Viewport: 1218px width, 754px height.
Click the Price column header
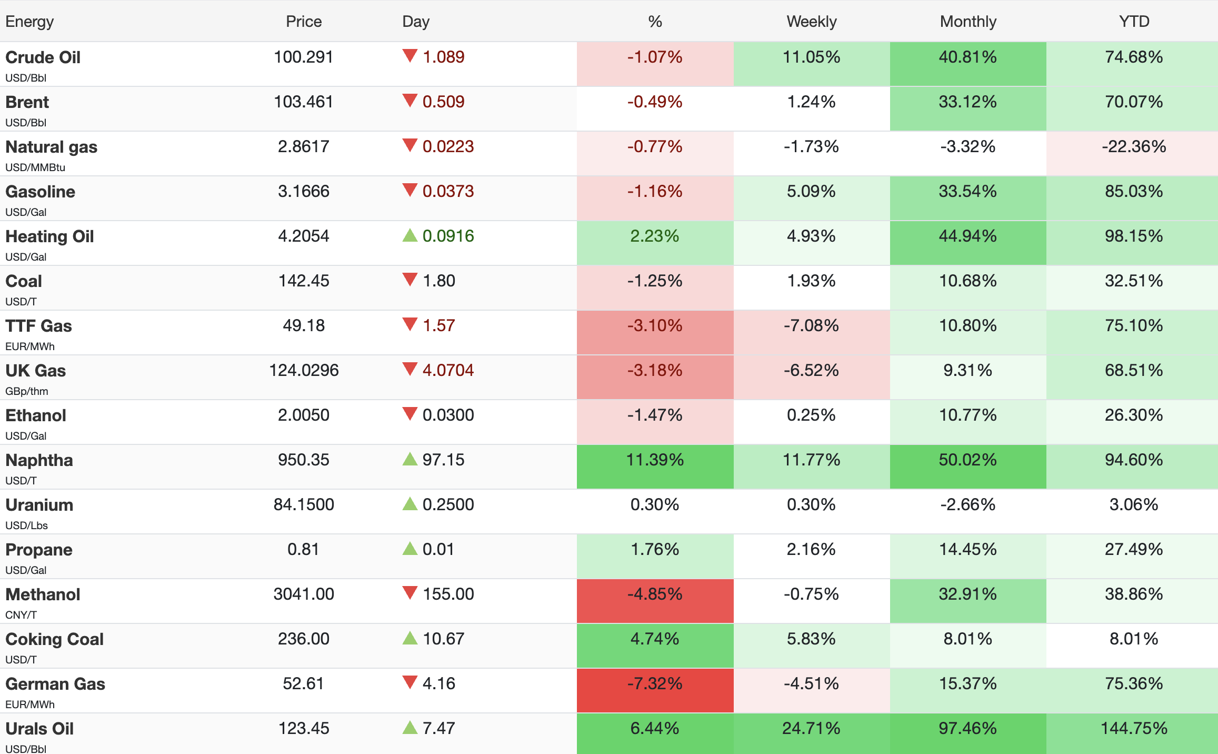tap(304, 22)
